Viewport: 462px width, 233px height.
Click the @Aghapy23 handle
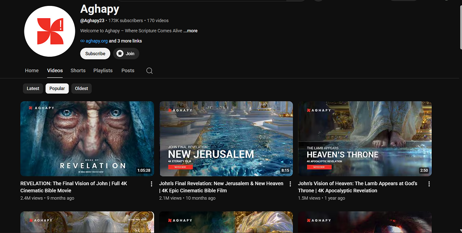tap(92, 20)
